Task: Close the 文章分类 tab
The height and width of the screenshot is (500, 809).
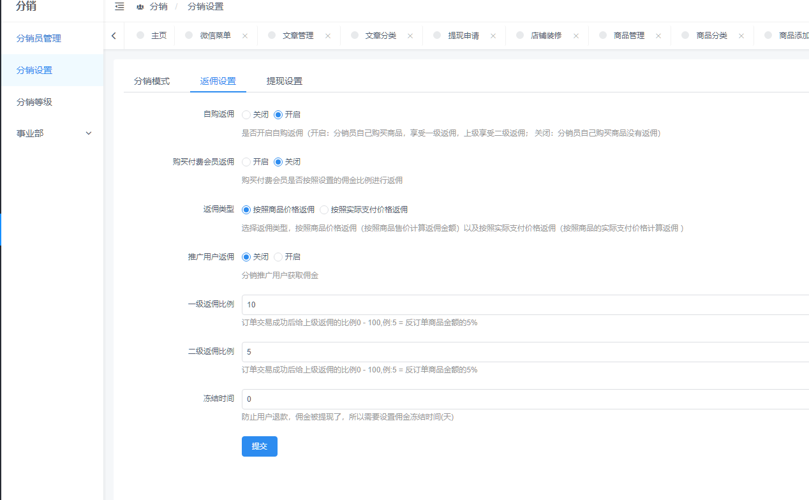Action: (410, 36)
